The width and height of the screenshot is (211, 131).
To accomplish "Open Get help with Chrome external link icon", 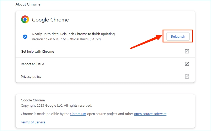I will pos(187,51).
